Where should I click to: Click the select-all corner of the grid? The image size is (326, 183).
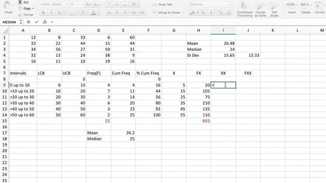[x=5, y=30]
